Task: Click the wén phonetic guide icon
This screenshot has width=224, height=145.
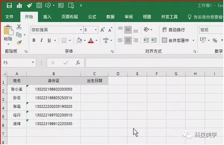Action: point(106,40)
